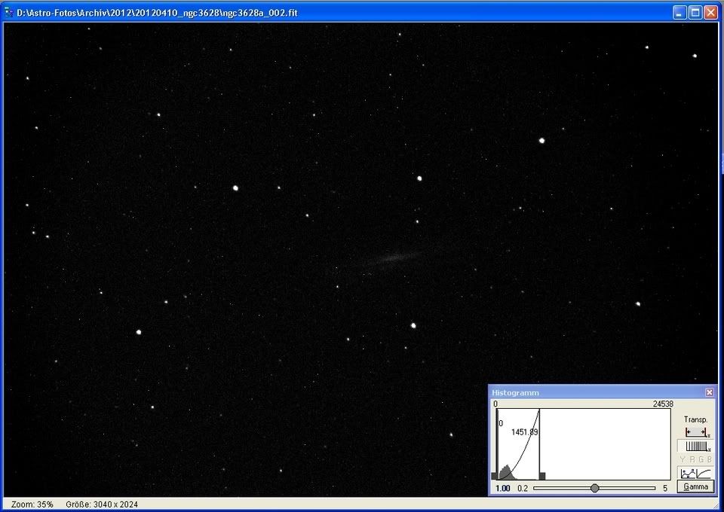
Task: Click the histogram data peak
Action: (x=506, y=472)
